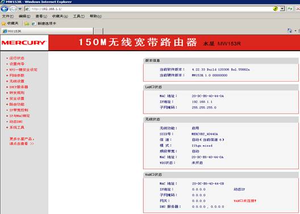Image resolution: width=300 pixels, height=214 pixels.
Task: Click the page icon inside address bar
Action: pos(27,9)
